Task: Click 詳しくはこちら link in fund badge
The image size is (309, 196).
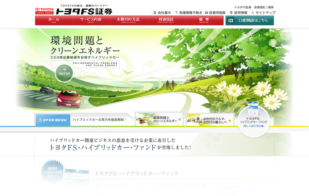Action: pyautogui.click(x=253, y=126)
